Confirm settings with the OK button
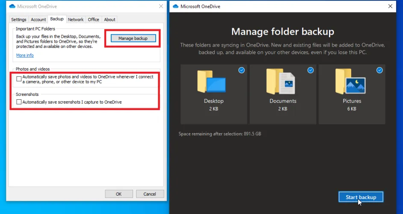Viewport: 403px width, 214px height. tap(119, 194)
